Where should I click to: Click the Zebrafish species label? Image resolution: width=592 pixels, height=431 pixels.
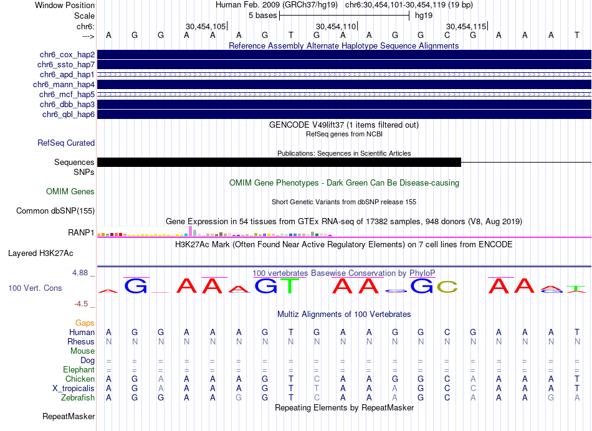tap(78, 398)
